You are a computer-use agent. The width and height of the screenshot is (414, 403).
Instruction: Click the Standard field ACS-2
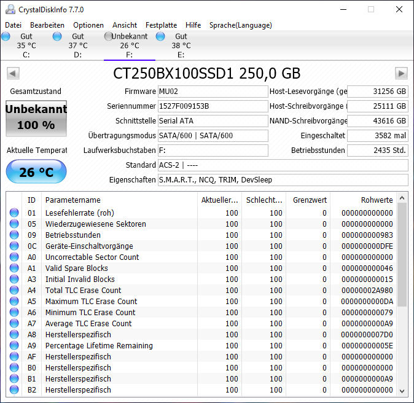coord(283,165)
